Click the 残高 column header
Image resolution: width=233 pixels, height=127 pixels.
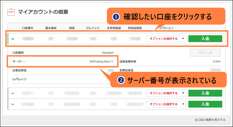click(72, 28)
